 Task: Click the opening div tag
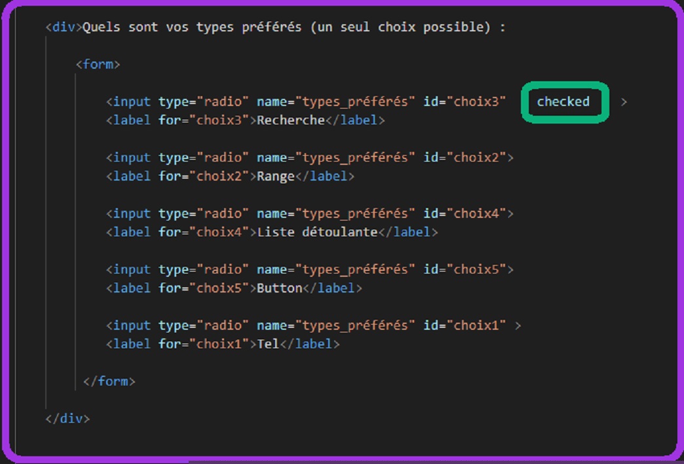click(x=64, y=27)
